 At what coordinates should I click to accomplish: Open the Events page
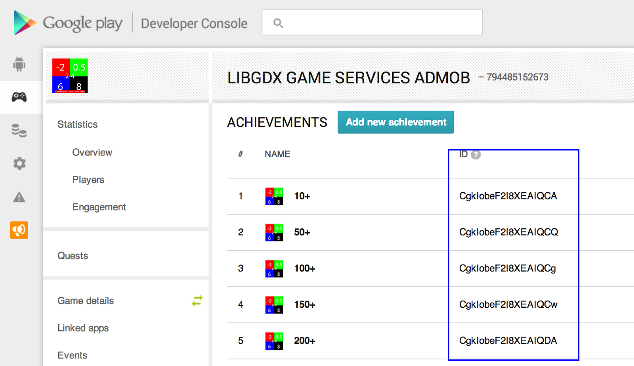(72, 355)
